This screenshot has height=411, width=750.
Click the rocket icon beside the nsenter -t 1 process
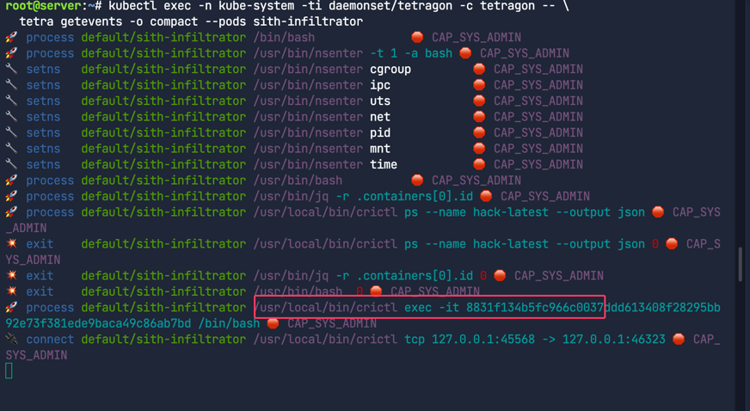11,53
